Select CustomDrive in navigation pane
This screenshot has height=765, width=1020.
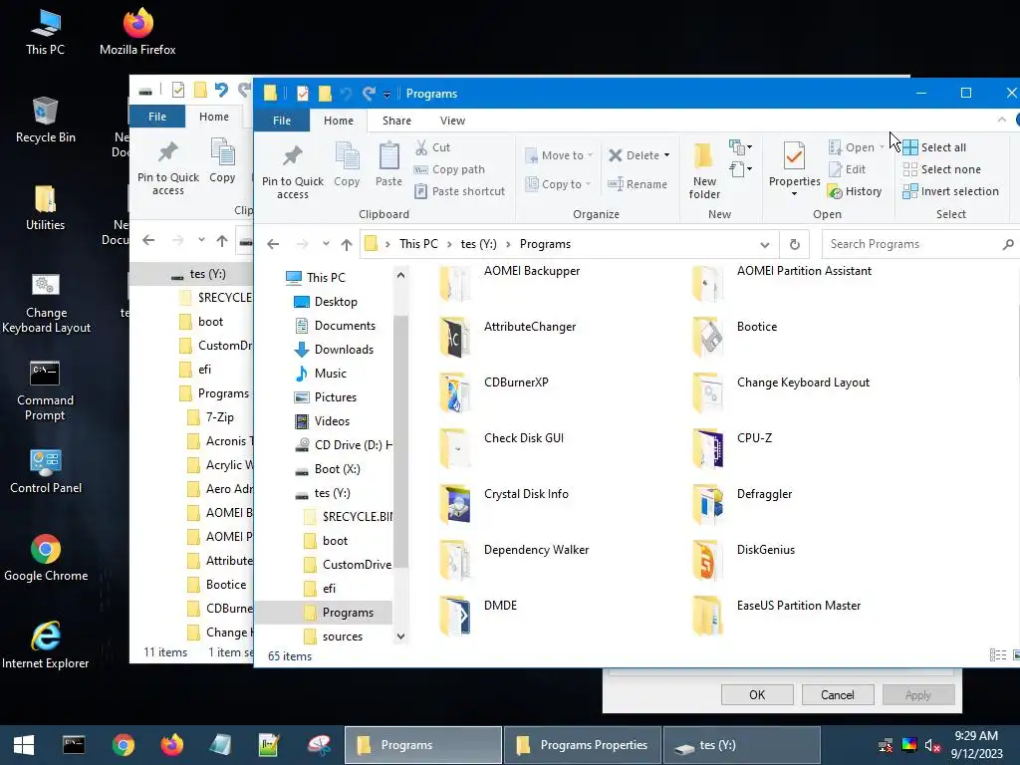357,565
